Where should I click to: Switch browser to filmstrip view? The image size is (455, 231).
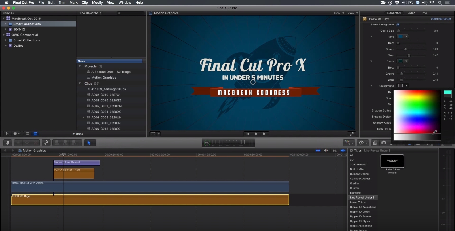click(x=27, y=134)
